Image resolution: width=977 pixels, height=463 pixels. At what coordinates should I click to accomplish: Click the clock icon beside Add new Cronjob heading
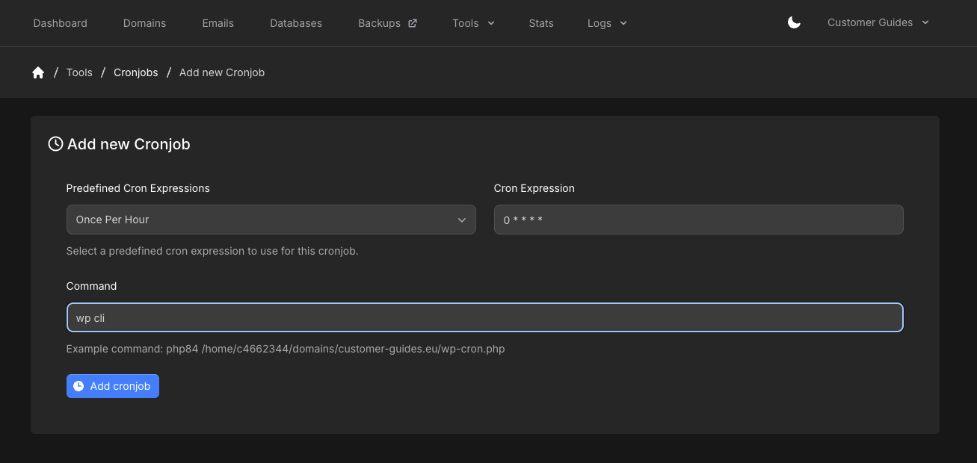55,144
